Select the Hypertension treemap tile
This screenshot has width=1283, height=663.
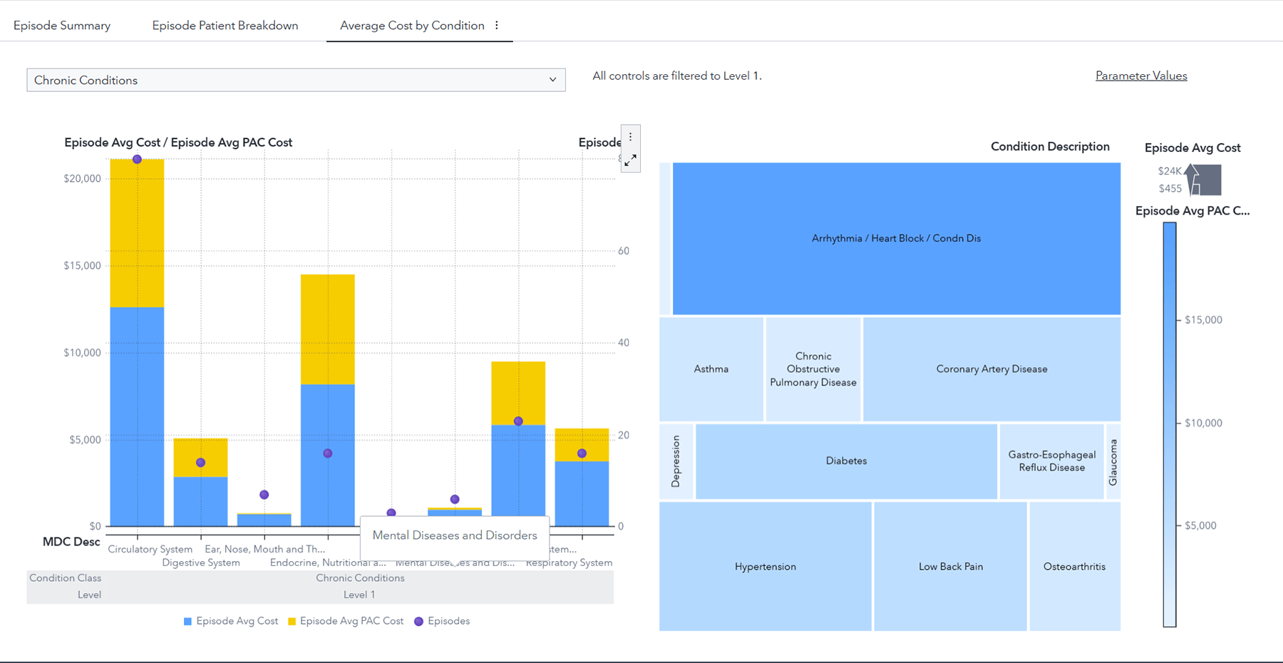pyautogui.click(x=766, y=566)
